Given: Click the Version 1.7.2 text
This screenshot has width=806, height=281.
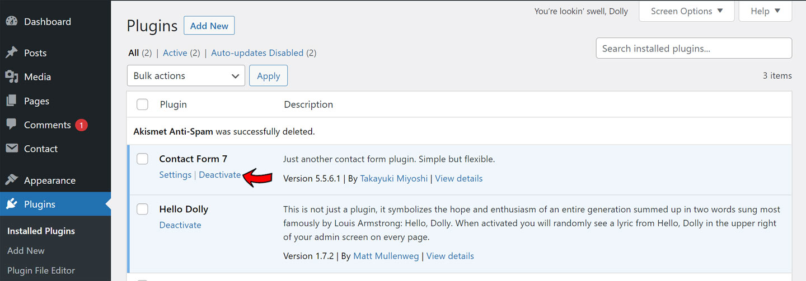Looking at the screenshot, I should pyautogui.click(x=308, y=256).
